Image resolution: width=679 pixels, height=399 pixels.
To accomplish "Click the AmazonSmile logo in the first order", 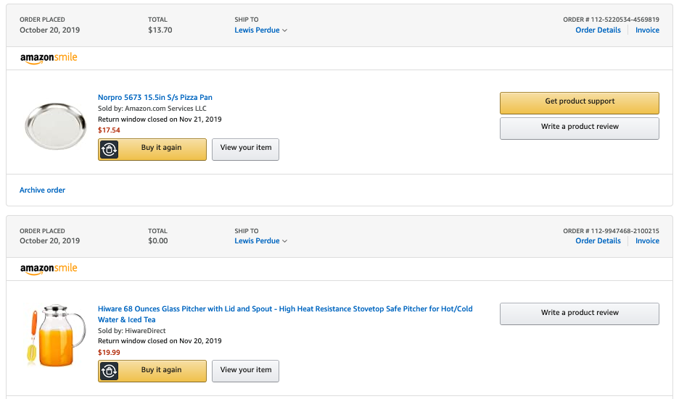I will pos(49,58).
